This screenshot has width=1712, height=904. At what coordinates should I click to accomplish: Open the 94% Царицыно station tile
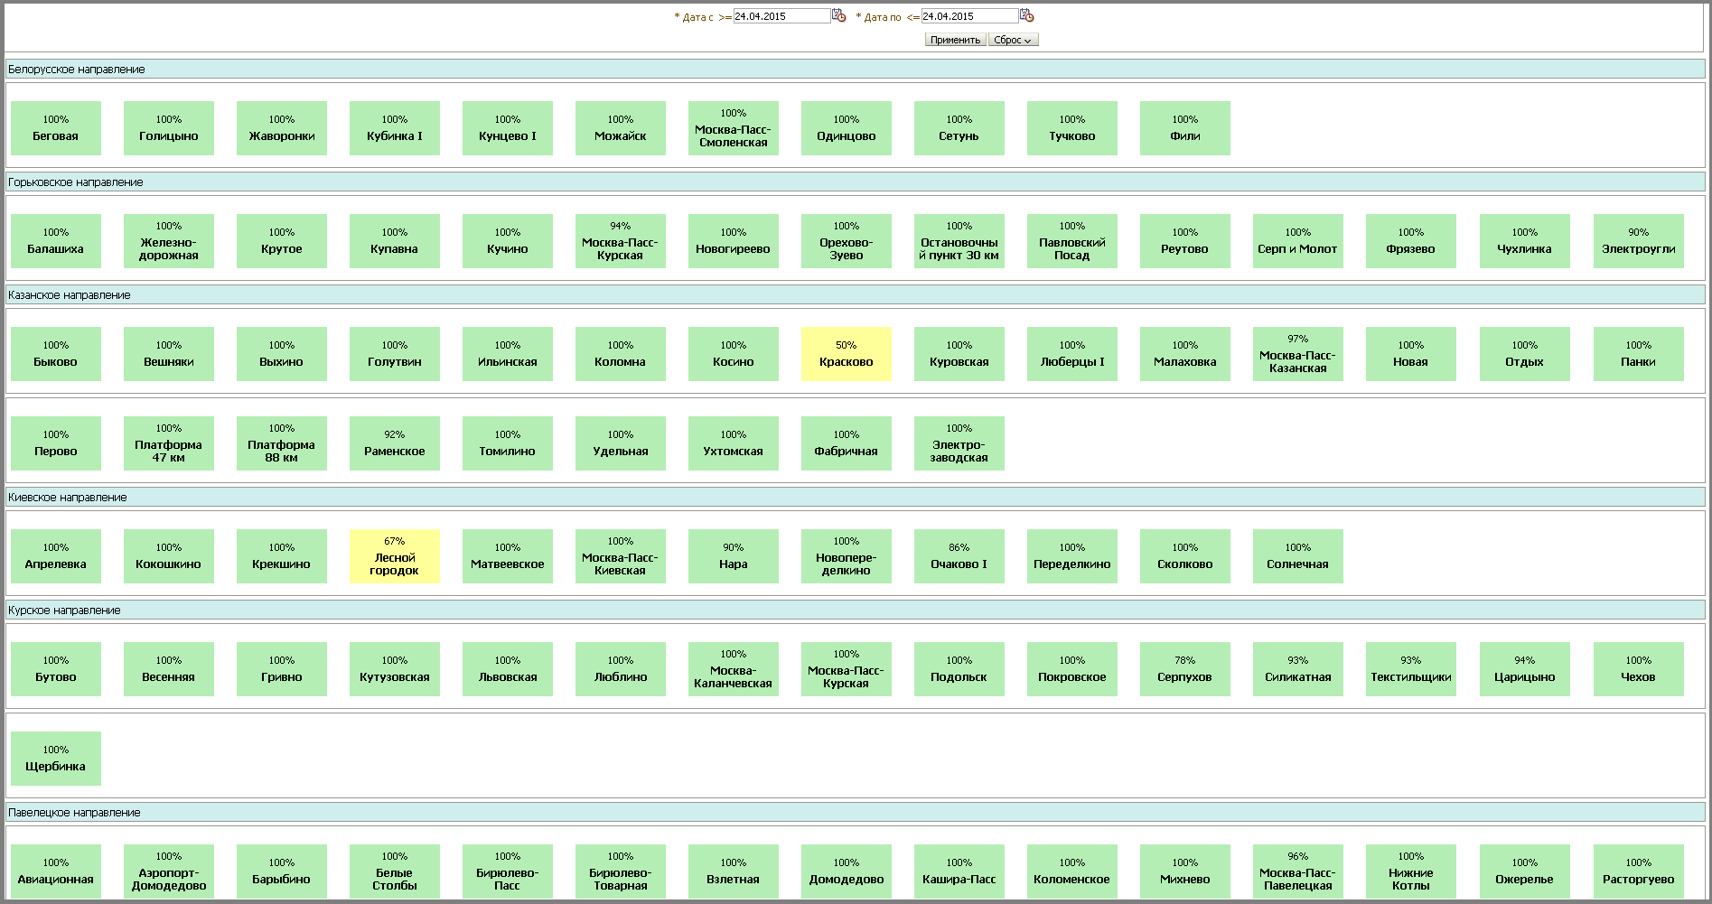point(1525,669)
